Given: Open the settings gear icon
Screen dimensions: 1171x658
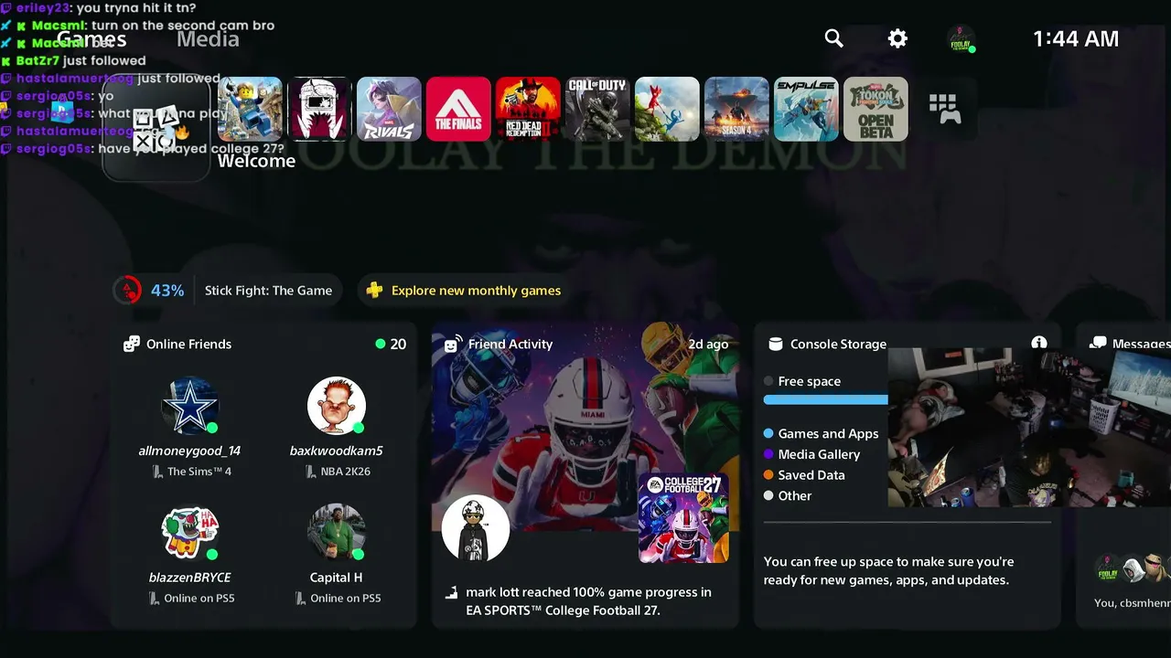Looking at the screenshot, I should 897,38.
